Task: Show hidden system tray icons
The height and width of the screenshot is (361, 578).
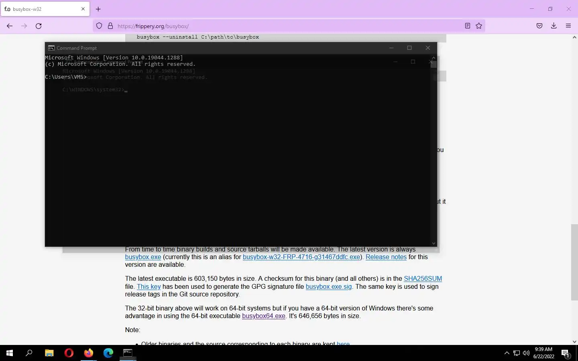Action: [x=507, y=353]
